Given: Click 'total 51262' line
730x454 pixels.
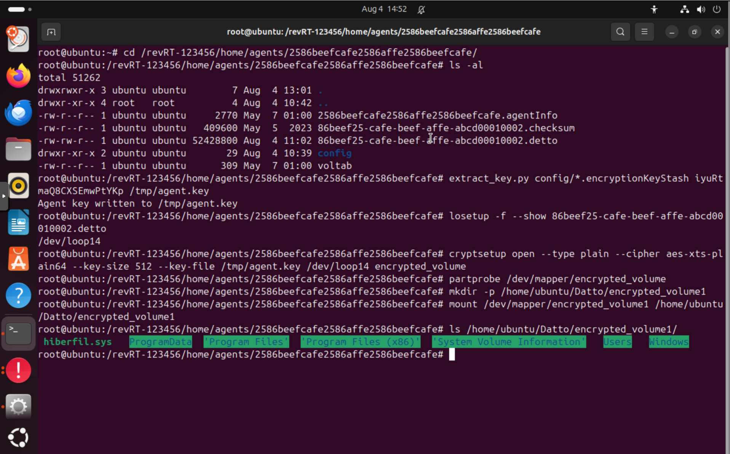Looking at the screenshot, I should pyautogui.click(x=69, y=78).
